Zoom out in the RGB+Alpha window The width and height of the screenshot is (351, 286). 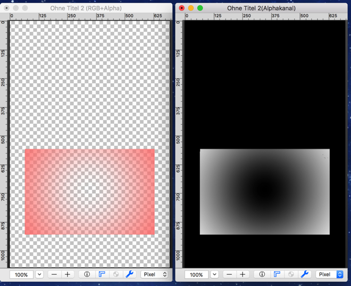(54, 274)
